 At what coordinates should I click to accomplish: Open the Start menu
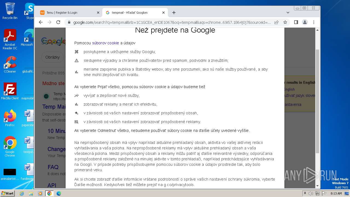click(x=7, y=193)
